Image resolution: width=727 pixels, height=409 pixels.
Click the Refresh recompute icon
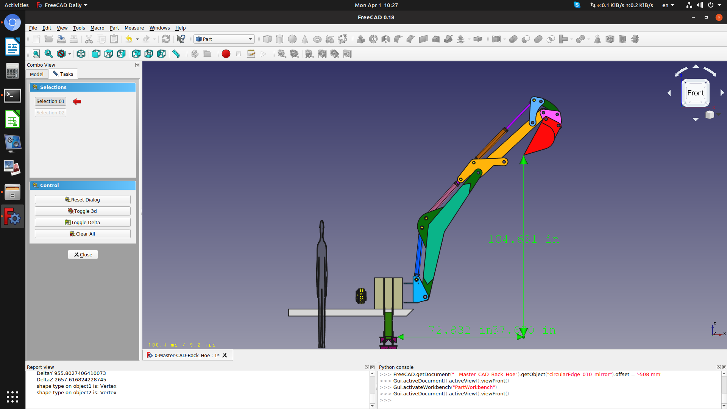click(x=166, y=39)
